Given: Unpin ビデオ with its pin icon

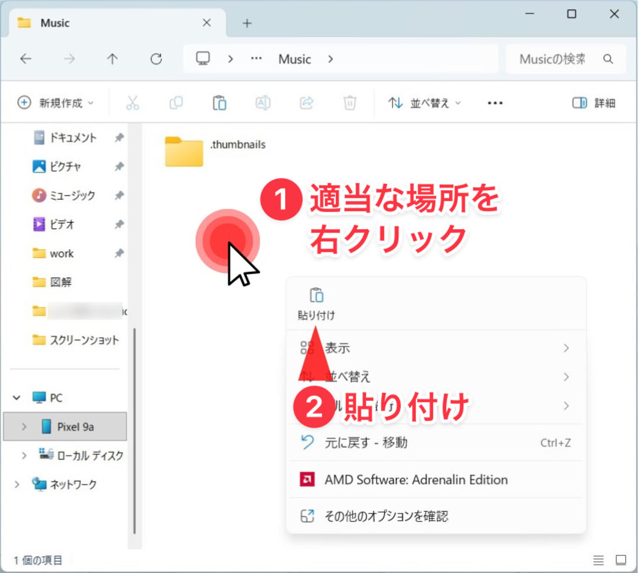Looking at the screenshot, I should [119, 224].
